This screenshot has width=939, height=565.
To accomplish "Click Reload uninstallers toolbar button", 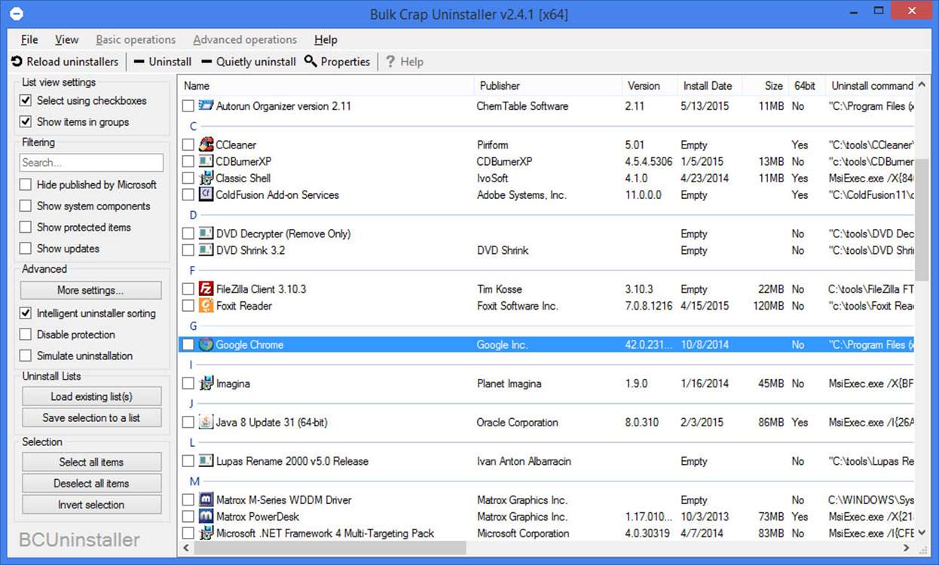I will coord(65,62).
